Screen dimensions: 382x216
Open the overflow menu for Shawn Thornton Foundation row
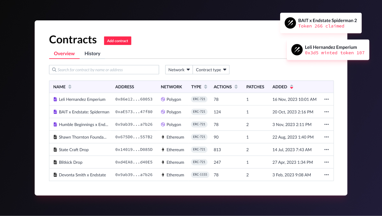coord(326,137)
